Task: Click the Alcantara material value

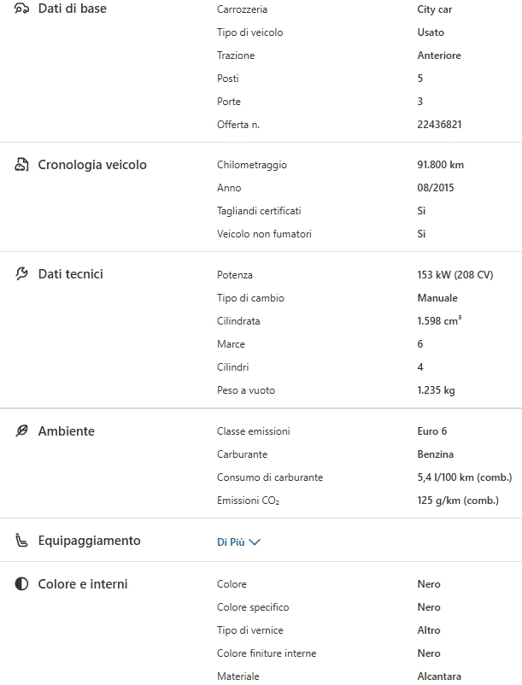Action: click(x=439, y=676)
